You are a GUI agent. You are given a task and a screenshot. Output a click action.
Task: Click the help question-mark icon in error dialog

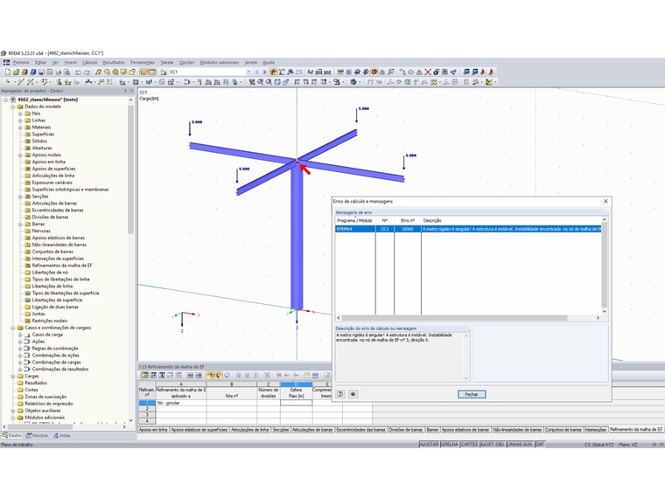[340, 394]
